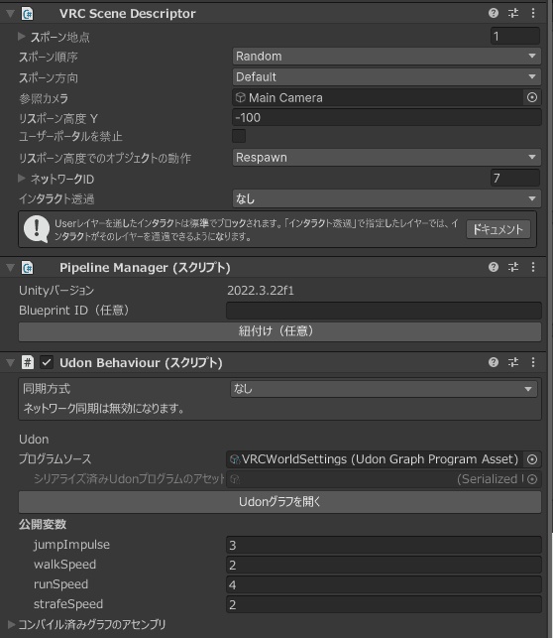
Task: Click Pipeline Manager script icon
Action: click(27, 267)
